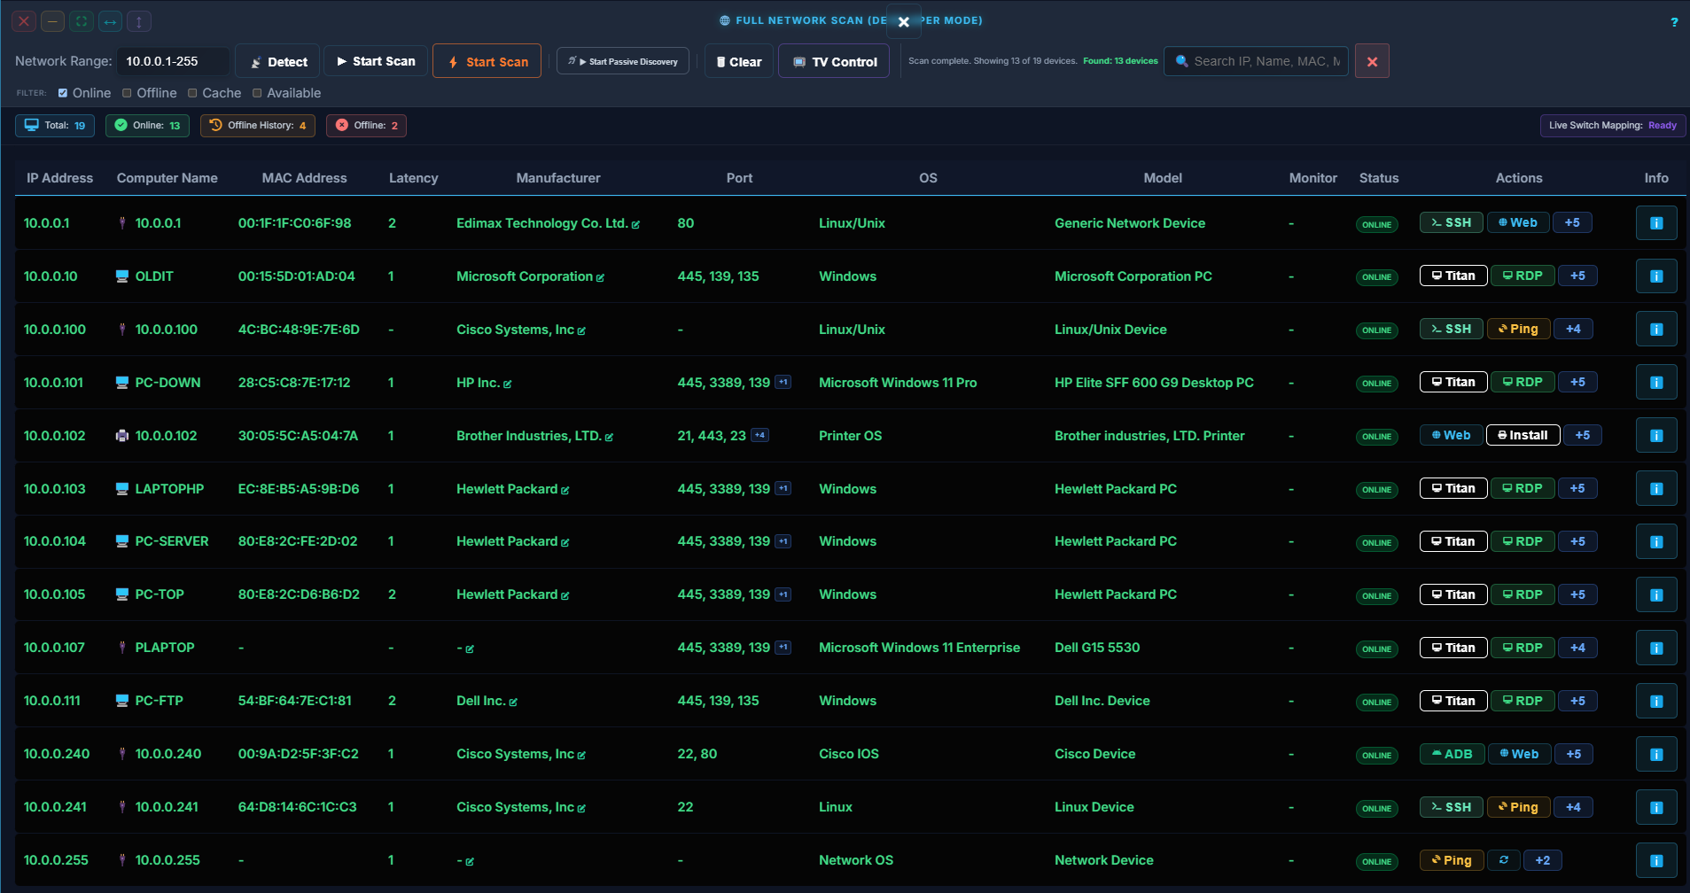
Task: Open Edimax manufacturer external link icon
Action: point(635,224)
